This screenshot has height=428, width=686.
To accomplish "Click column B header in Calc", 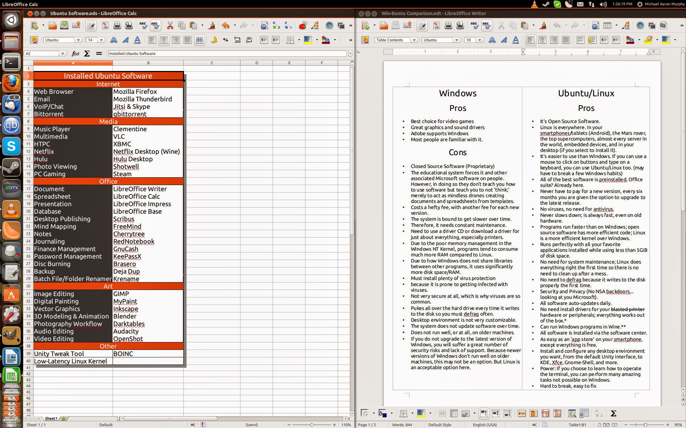I will coord(148,63).
